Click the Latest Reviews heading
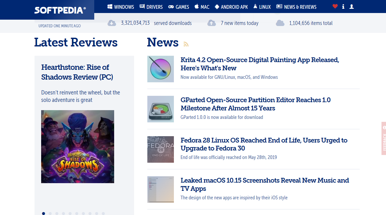386x215 pixels. pos(76,42)
